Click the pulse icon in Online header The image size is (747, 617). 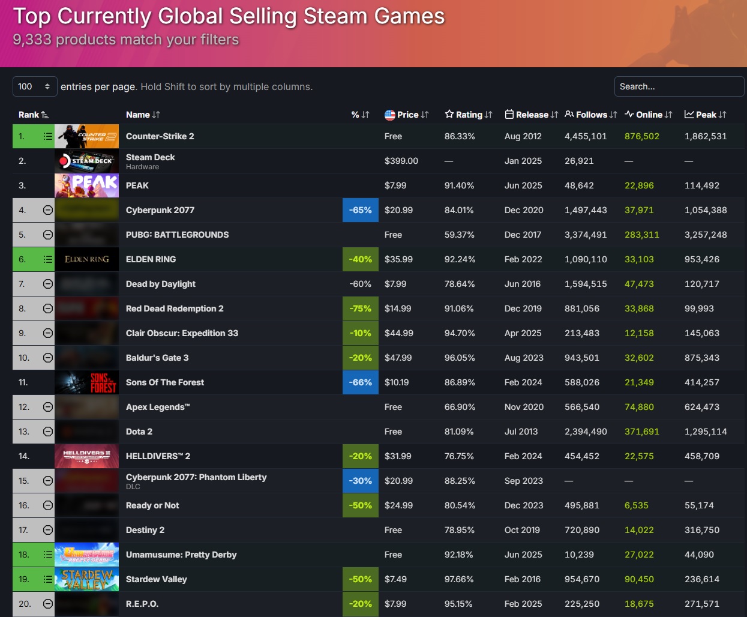click(629, 114)
